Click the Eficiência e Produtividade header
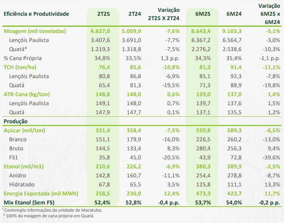Screen dimensions: 284x223 point(36,14)
